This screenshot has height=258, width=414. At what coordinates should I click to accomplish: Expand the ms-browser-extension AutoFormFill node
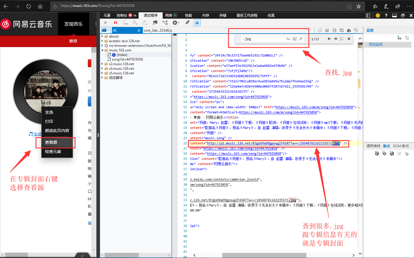tap(102, 46)
